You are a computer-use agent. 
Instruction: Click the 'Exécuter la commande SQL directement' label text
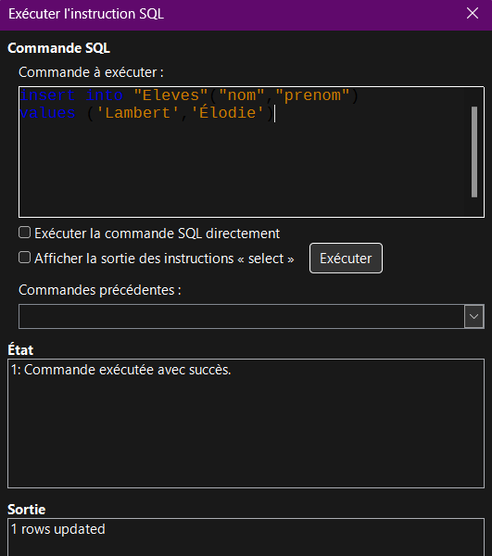157,234
